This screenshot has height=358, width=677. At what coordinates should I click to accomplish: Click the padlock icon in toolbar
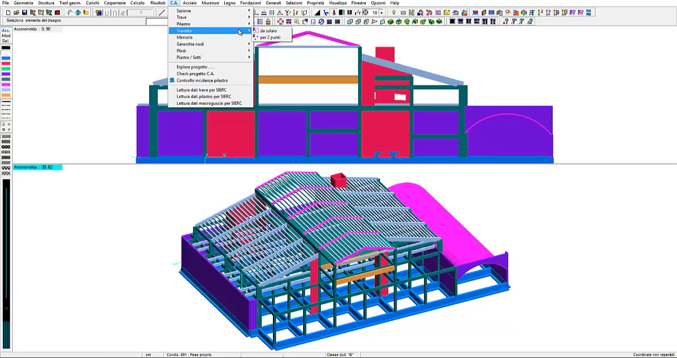pyautogui.click(x=268, y=22)
